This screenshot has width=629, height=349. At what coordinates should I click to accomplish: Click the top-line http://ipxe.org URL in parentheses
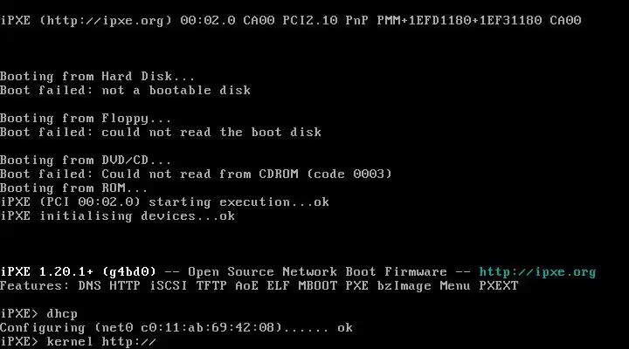tap(105, 20)
